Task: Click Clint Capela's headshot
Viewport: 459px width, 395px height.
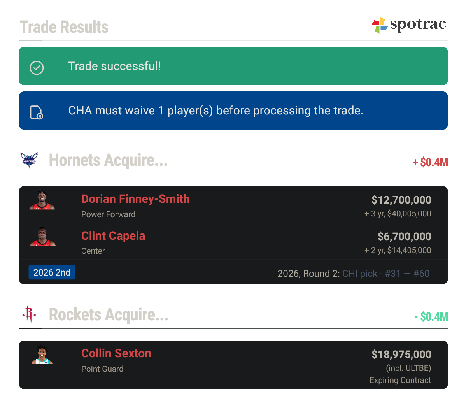Action: (42, 237)
